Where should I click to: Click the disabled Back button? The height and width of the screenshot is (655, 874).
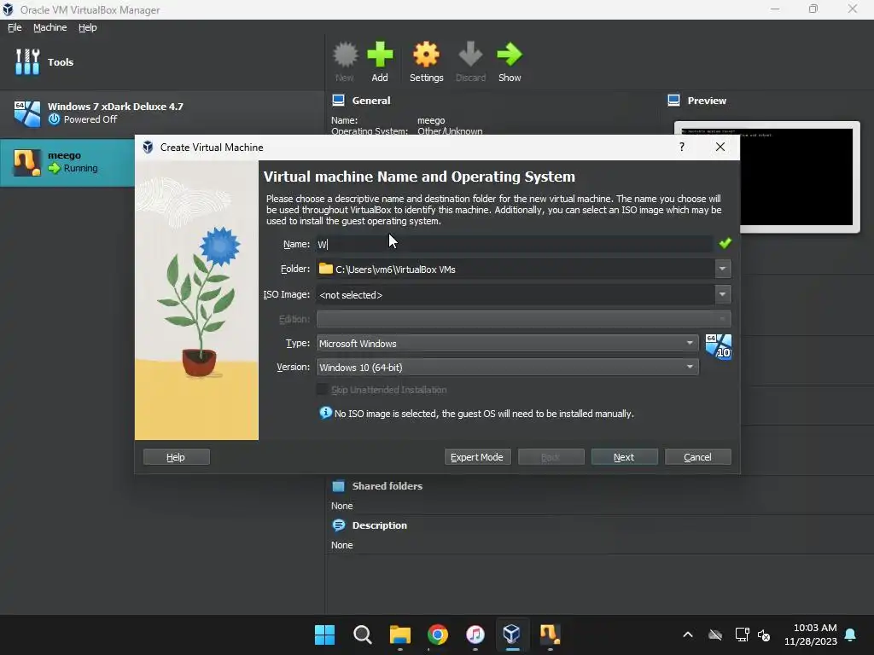tap(551, 457)
